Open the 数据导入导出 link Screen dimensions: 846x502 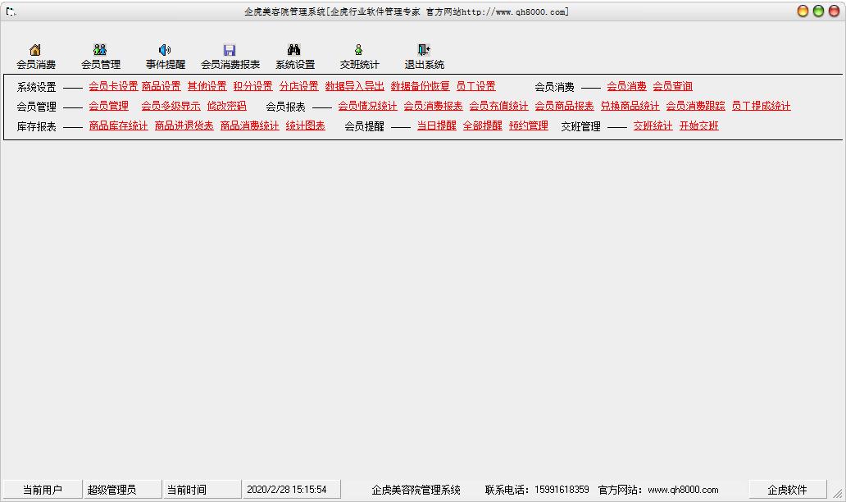354,86
